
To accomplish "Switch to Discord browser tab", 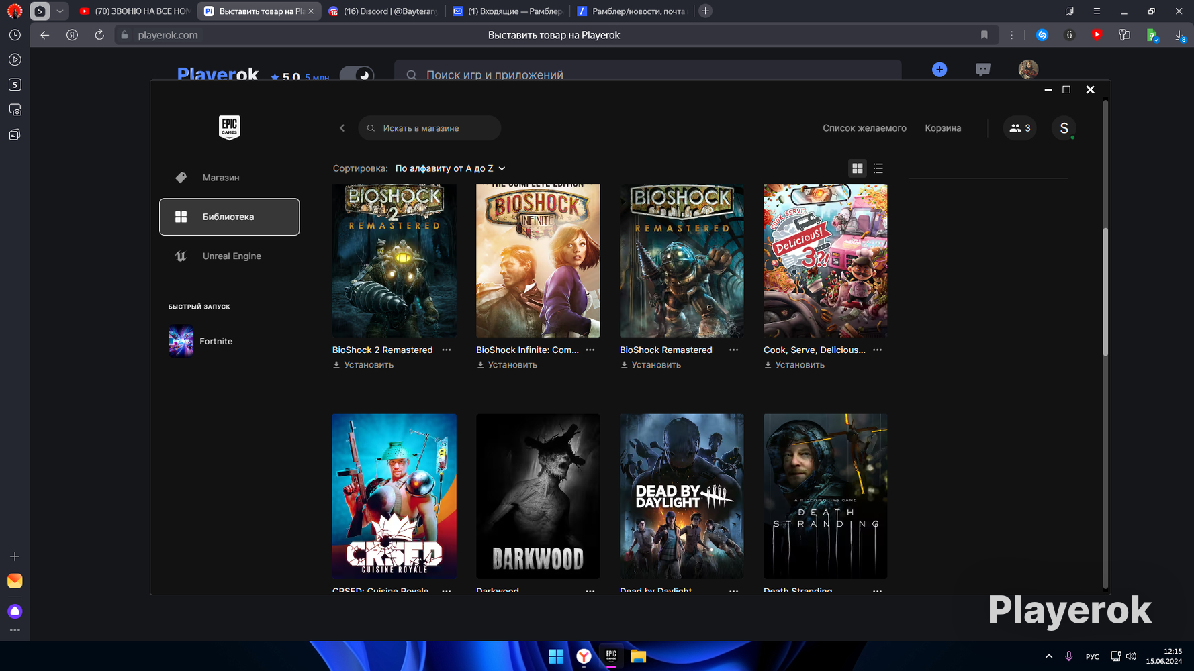I will tap(383, 11).
